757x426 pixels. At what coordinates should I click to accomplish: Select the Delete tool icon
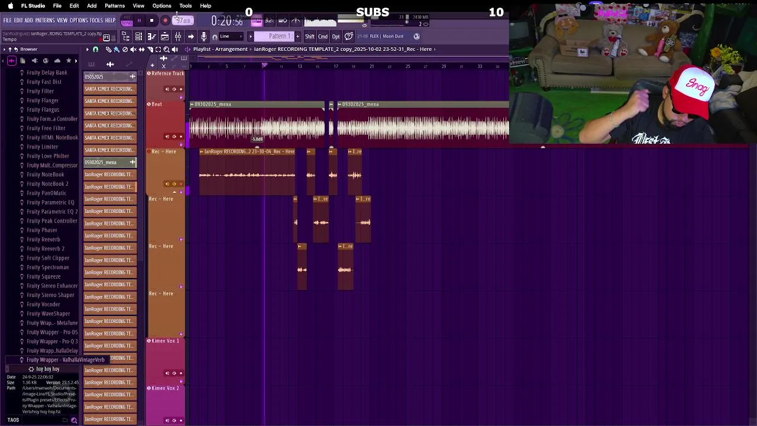125,50
